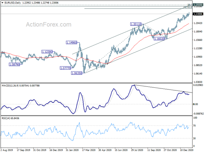
Task: Click the 2 Aug 2019 date marker
Action: point(7,150)
